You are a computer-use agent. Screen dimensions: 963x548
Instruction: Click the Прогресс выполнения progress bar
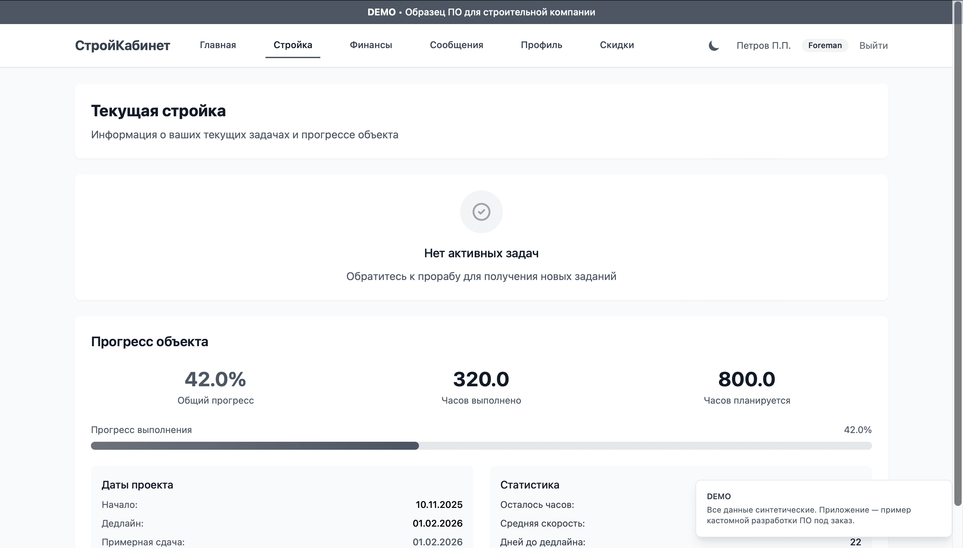click(481, 446)
